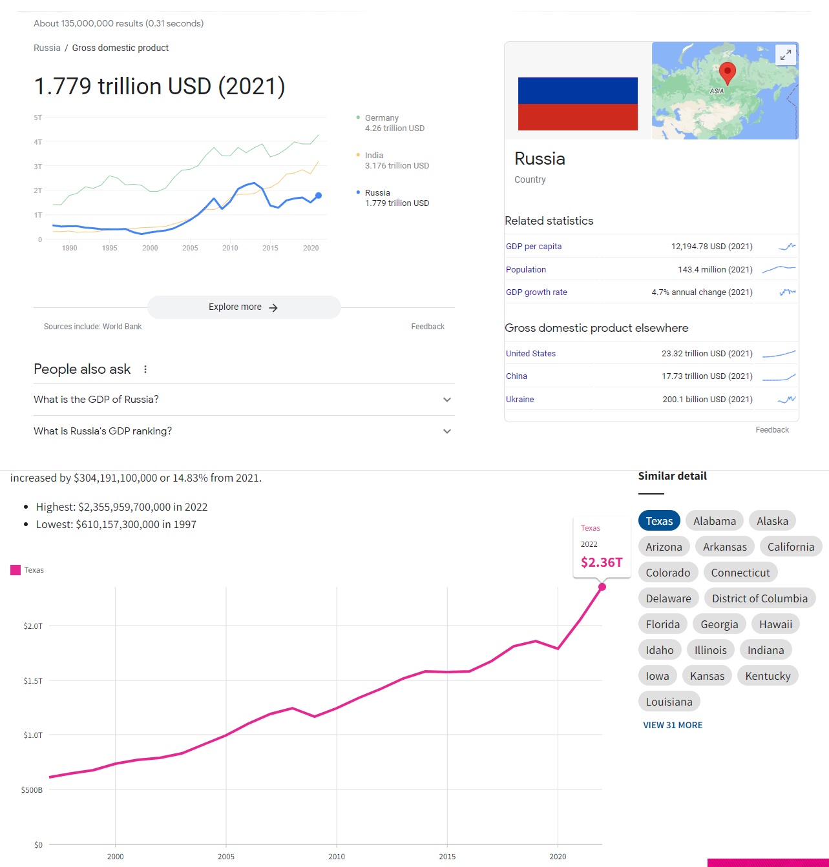Click the Russia breadcrumb link
The height and width of the screenshot is (867, 829).
pos(47,48)
